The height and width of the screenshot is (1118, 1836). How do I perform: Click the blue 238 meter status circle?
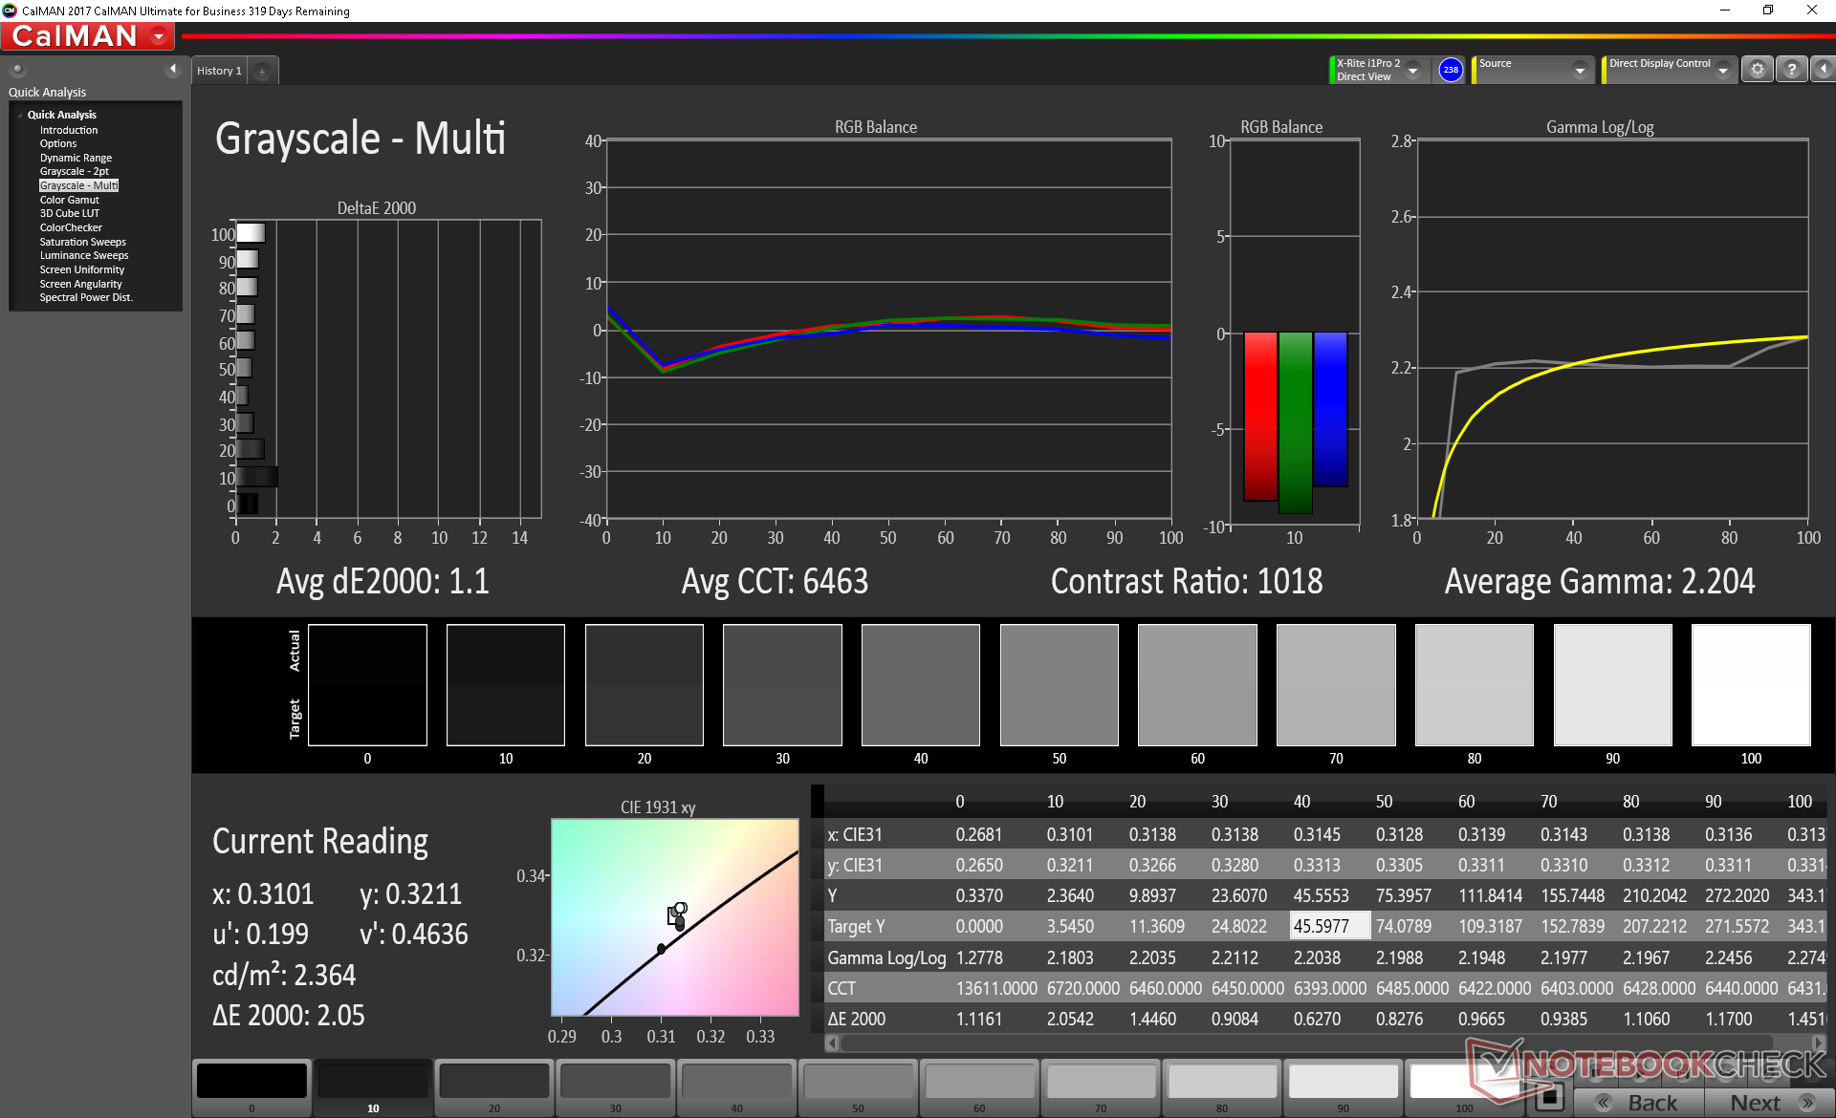point(1451,70)
